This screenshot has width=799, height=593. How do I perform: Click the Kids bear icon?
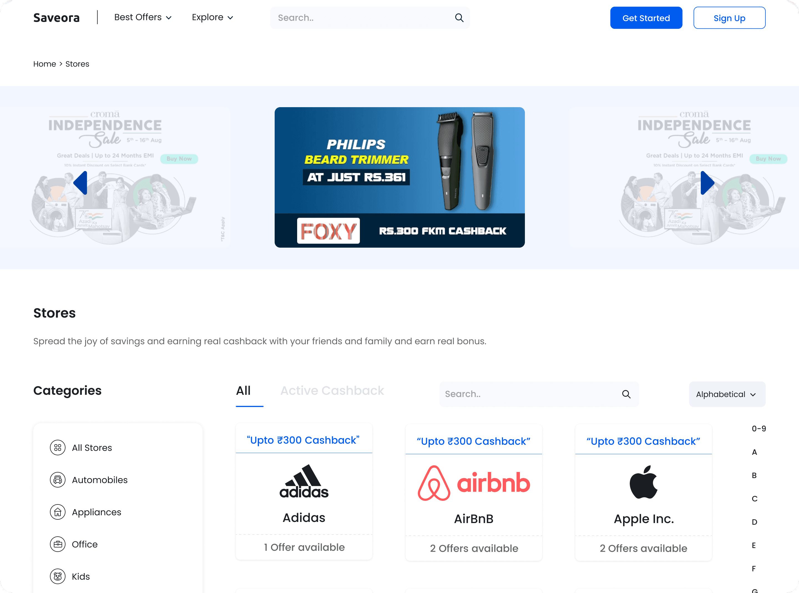pyautogui.click(x=57, y=577)
